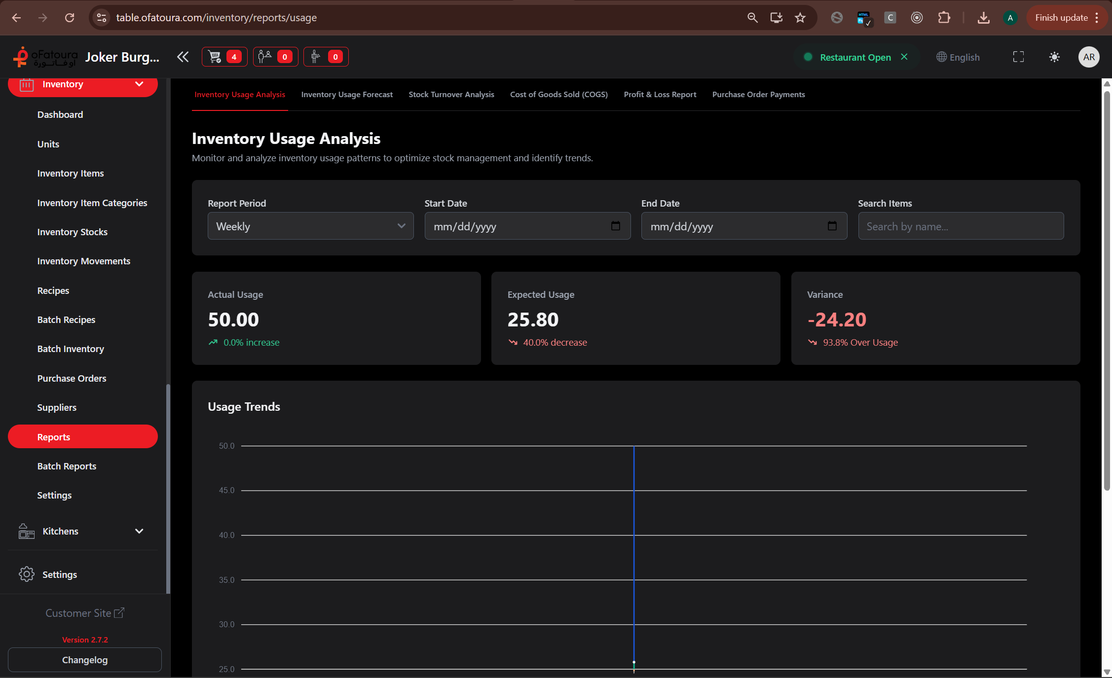Dismiss the Restaurant Open status

point(904,57)
